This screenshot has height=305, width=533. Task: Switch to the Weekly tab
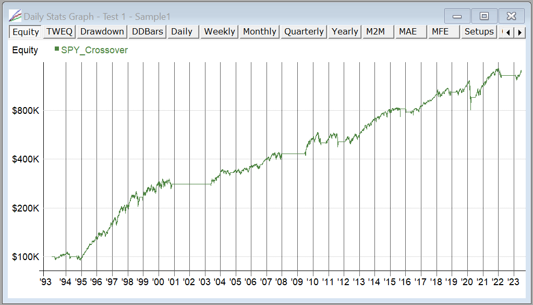[220, 32]
